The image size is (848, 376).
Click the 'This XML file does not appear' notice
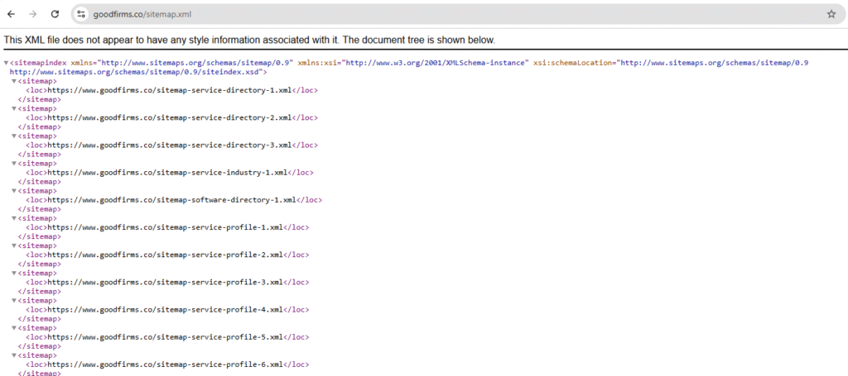coord(249,40)
